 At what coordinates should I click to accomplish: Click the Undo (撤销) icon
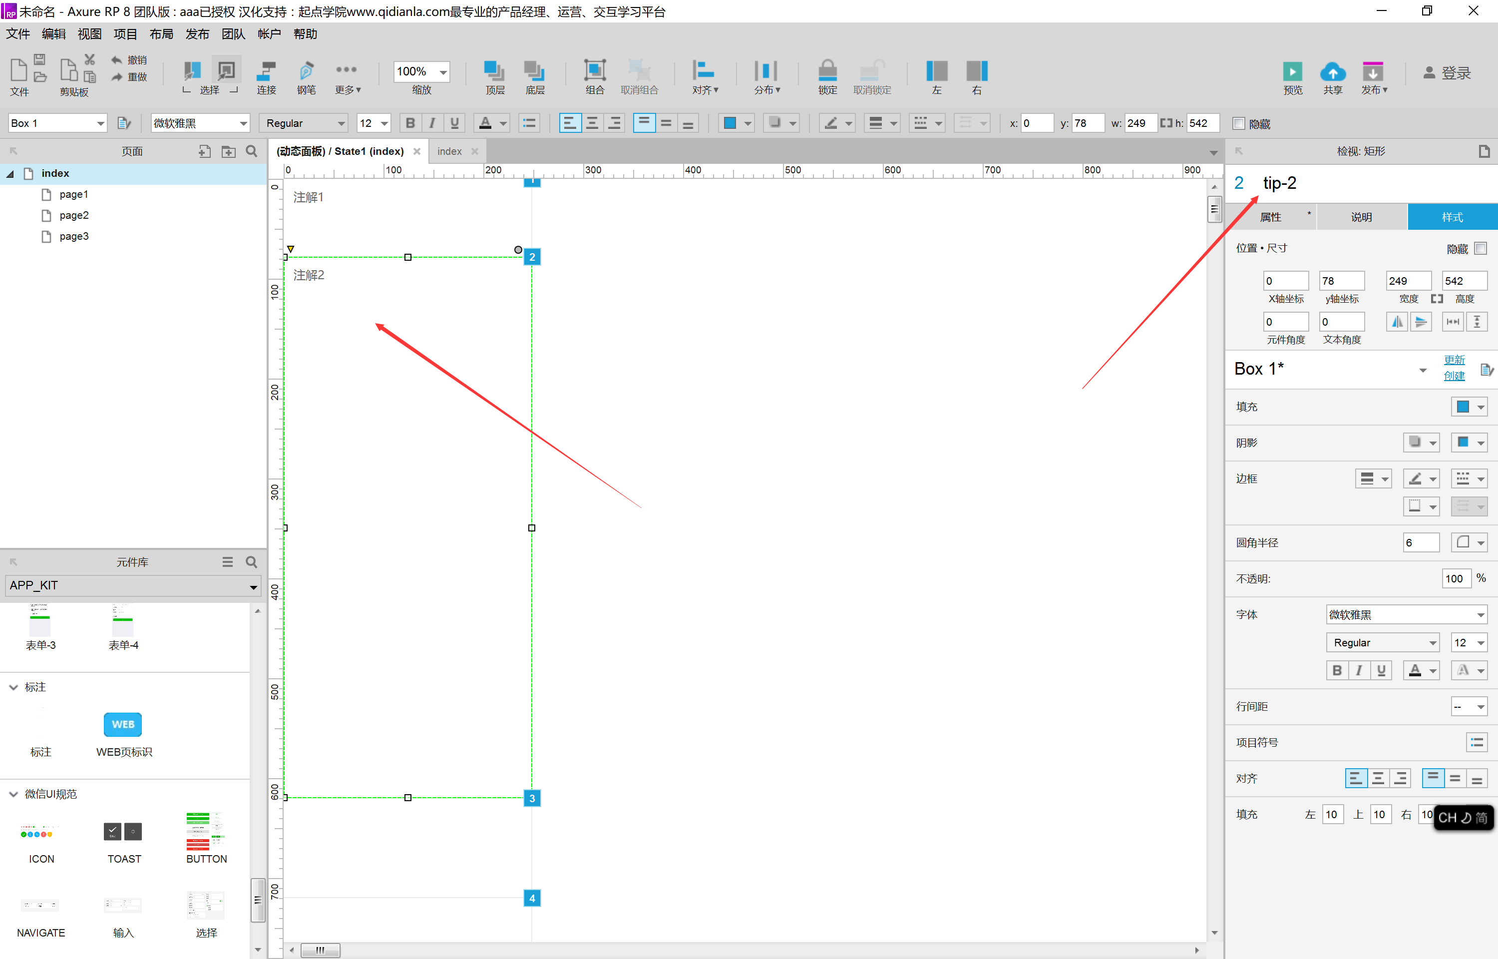click(116, 60)
